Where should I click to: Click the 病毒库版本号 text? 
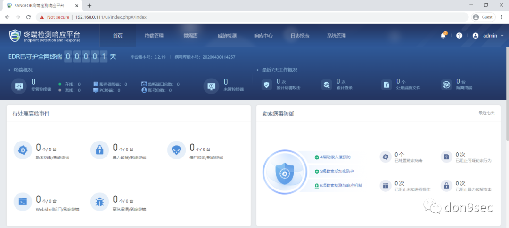pos(205,57)
